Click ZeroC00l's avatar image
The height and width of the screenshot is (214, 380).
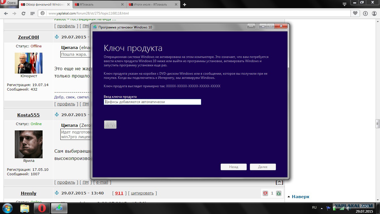point(29,63)
